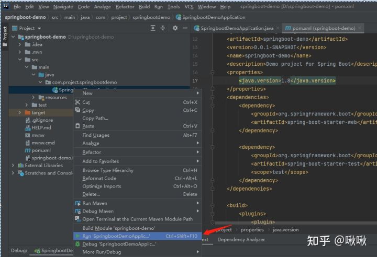Choose Debug 'SpringbootDemoApplic...' menu entry
Viewport: 377px width, 257px height.
tap(137, 244)
